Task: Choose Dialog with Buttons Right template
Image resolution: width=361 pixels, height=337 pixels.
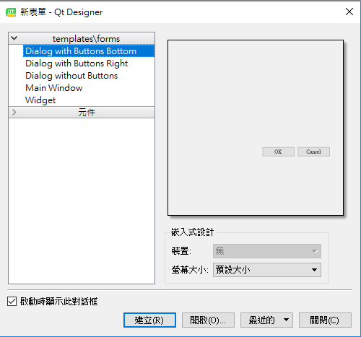Action: point(77,64)
